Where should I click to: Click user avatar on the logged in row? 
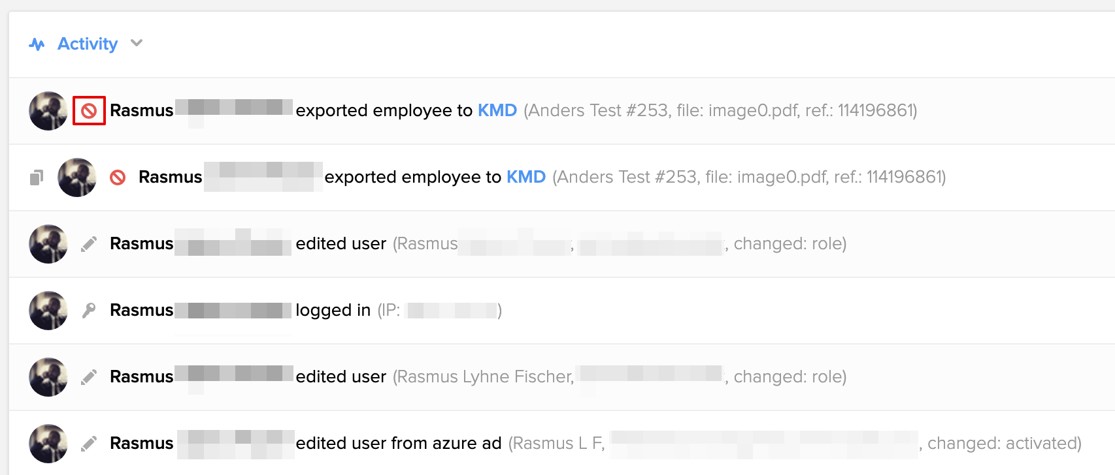[x=48, y=311]
